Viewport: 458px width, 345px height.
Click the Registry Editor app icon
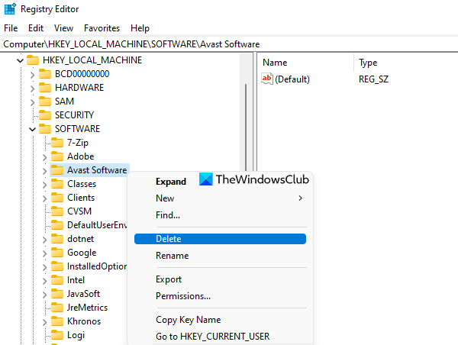pos(10,9)
